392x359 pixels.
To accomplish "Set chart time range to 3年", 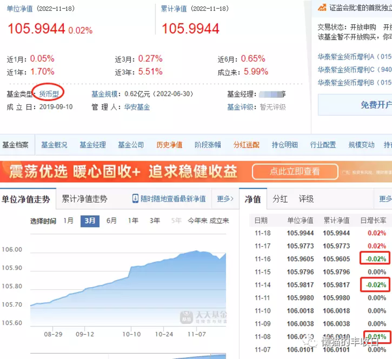I will [x=154, y=221].
